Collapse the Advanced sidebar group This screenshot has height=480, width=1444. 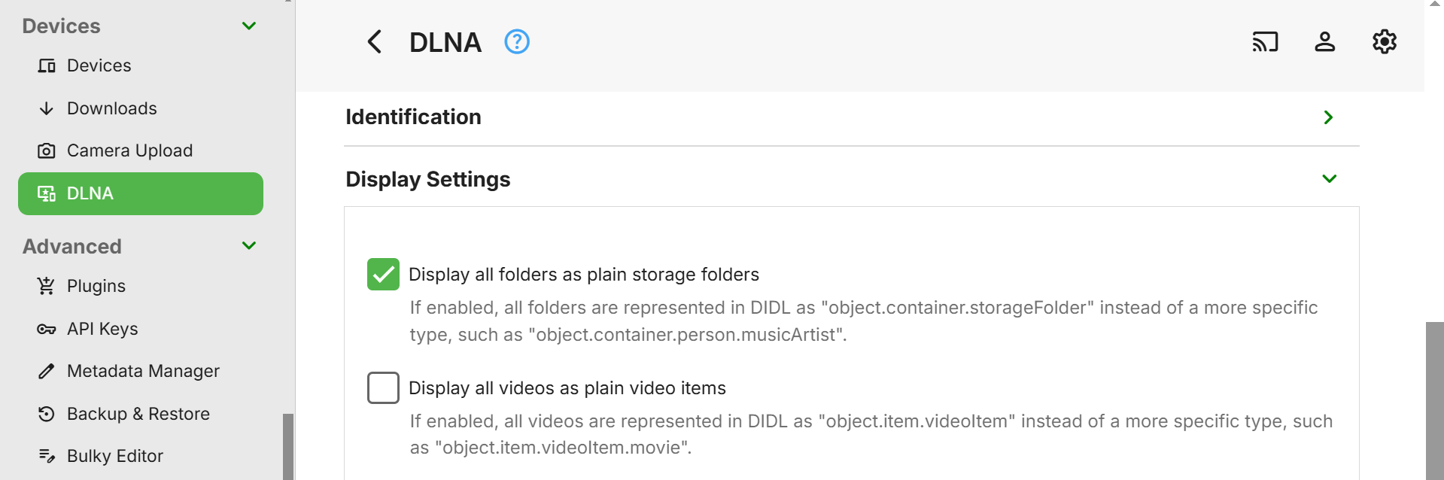249,246
